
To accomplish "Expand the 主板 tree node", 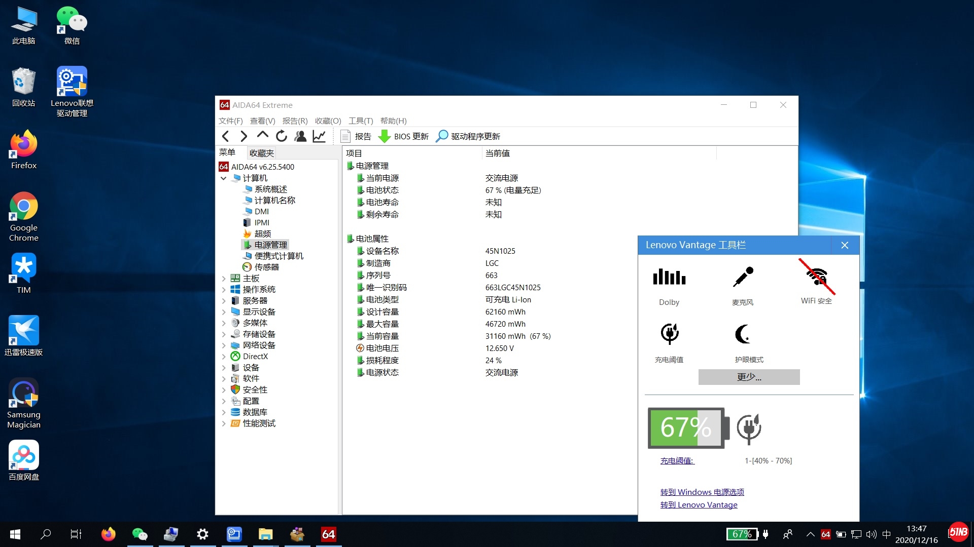I will 224,279.
